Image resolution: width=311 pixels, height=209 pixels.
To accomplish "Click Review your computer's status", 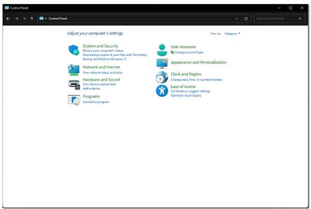I will coord(103,51).
